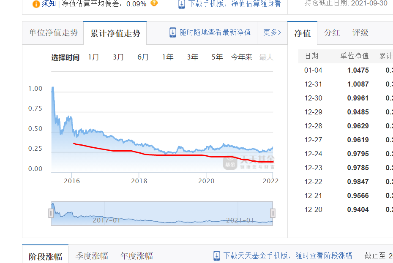Click net value 0.9785
The image size is (393, 263).
coord(358,168)
